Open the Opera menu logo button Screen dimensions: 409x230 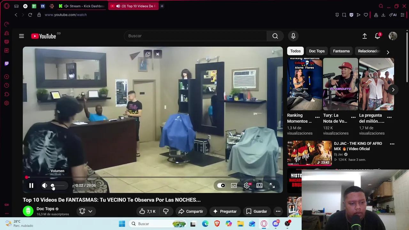point(7,6)
